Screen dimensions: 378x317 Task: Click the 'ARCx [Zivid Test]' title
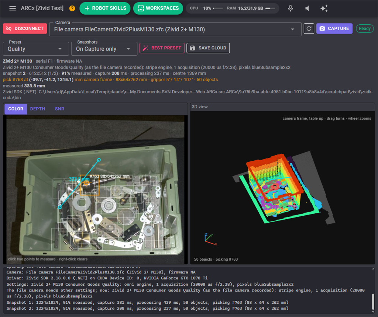(x=42, y=8)
